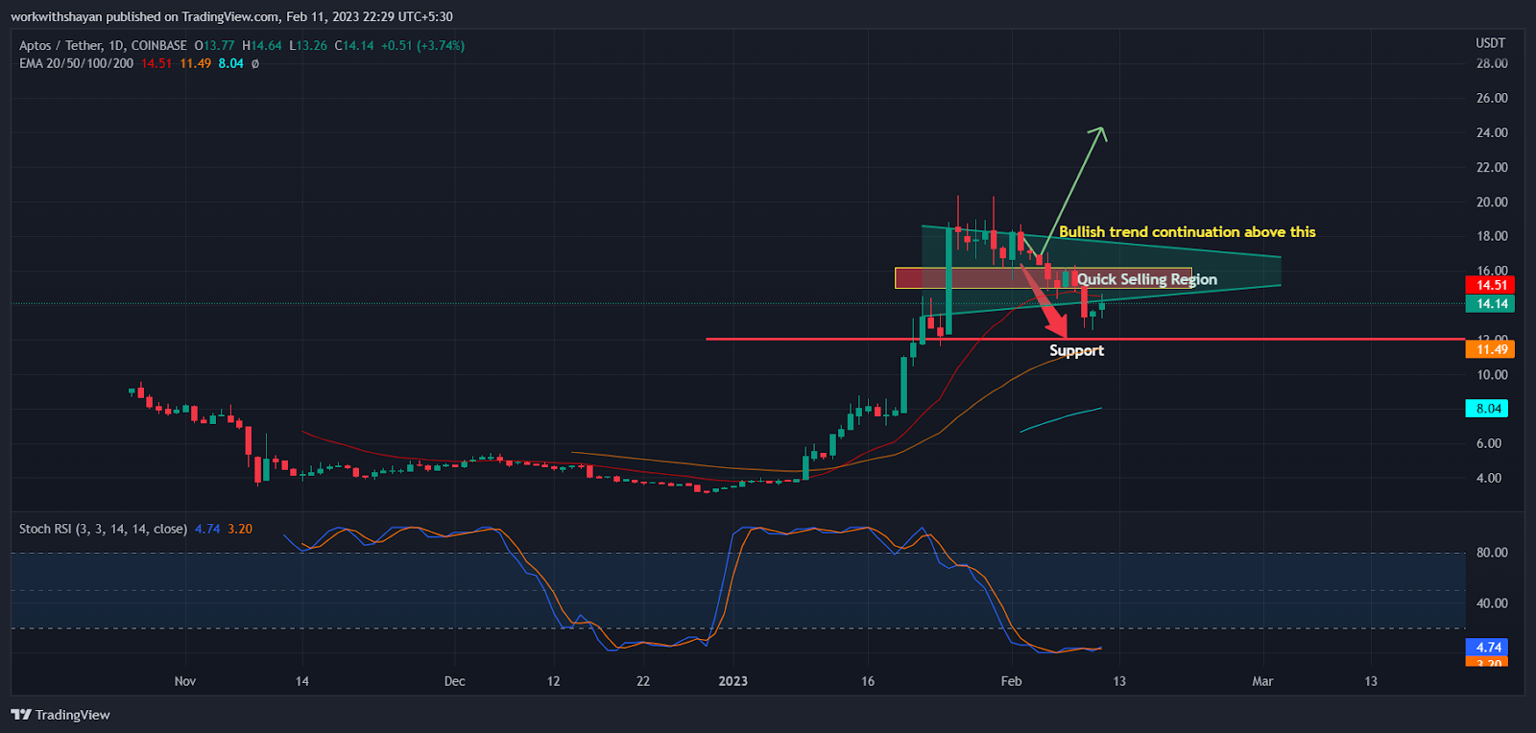
Task: Select the yellow-bordered red selling zone rectangle
Action: pos(960,278)
